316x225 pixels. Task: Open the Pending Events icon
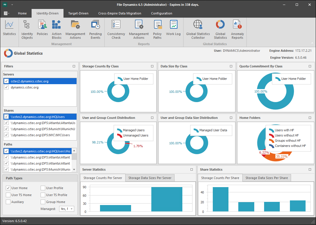95,29
